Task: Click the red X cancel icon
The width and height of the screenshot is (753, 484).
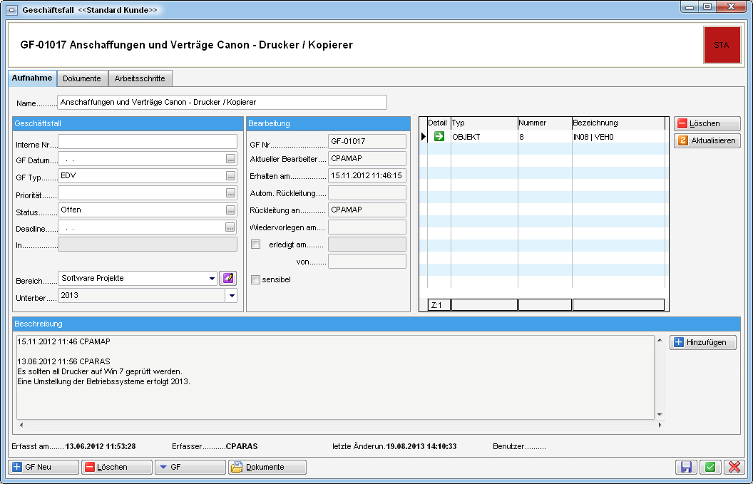Action: 733,467
